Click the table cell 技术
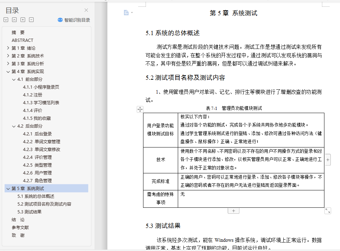340x251 pixels. [160, 160]
